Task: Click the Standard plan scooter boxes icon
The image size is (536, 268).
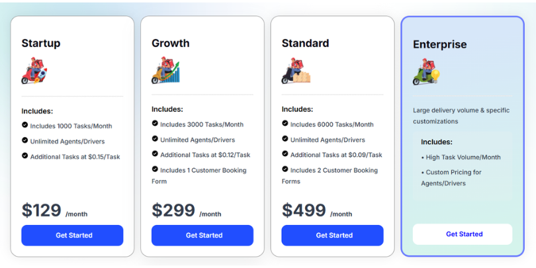Action: tap(296, 71)
